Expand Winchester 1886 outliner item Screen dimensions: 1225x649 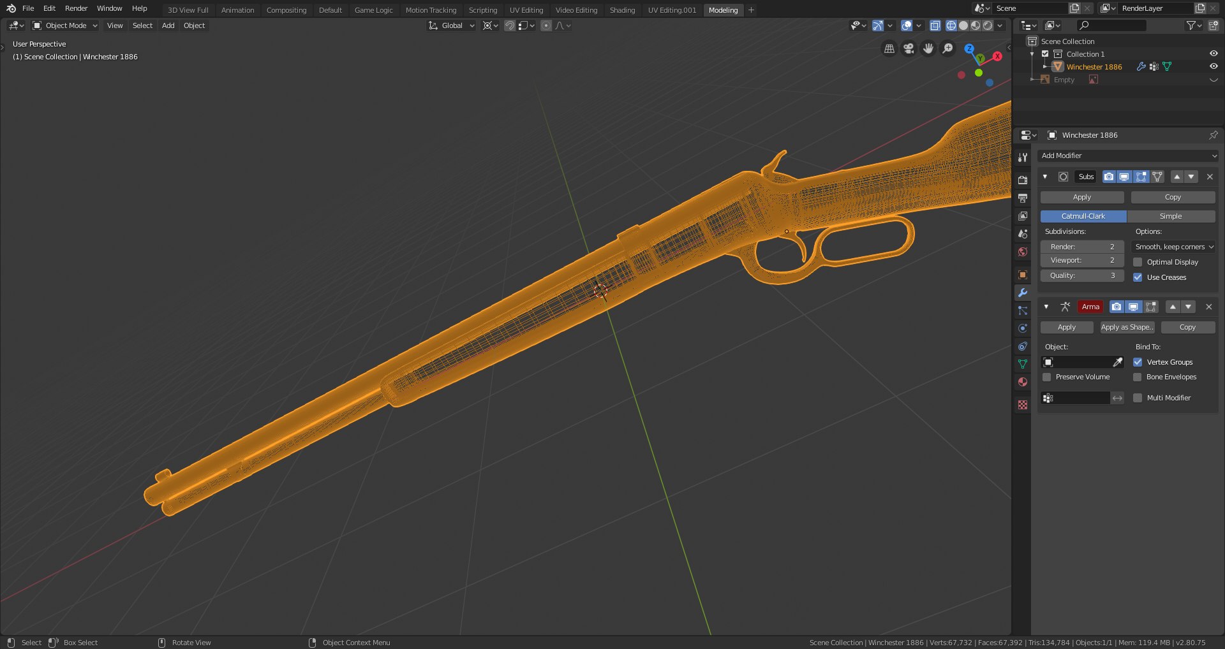coord(1044,66)
